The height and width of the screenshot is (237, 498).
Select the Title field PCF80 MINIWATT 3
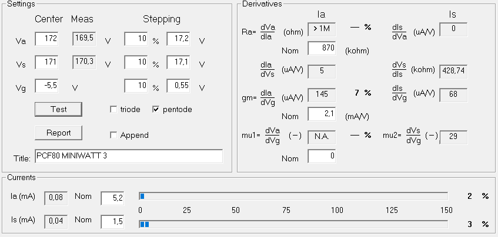click(129, 156)
